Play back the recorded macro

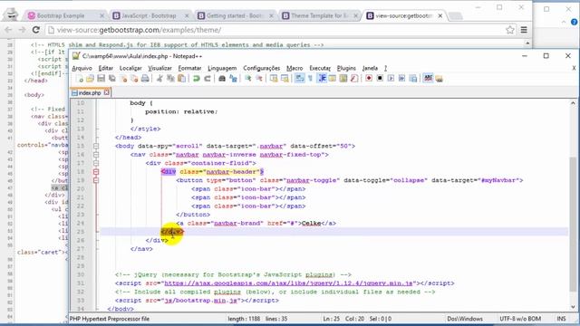[391, 79]
